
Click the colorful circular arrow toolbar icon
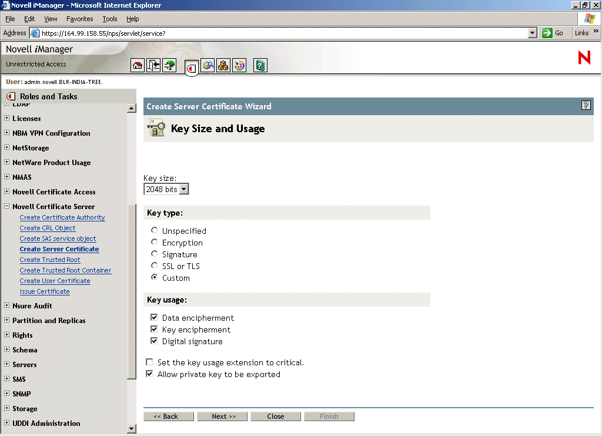[x=239, y=66]
